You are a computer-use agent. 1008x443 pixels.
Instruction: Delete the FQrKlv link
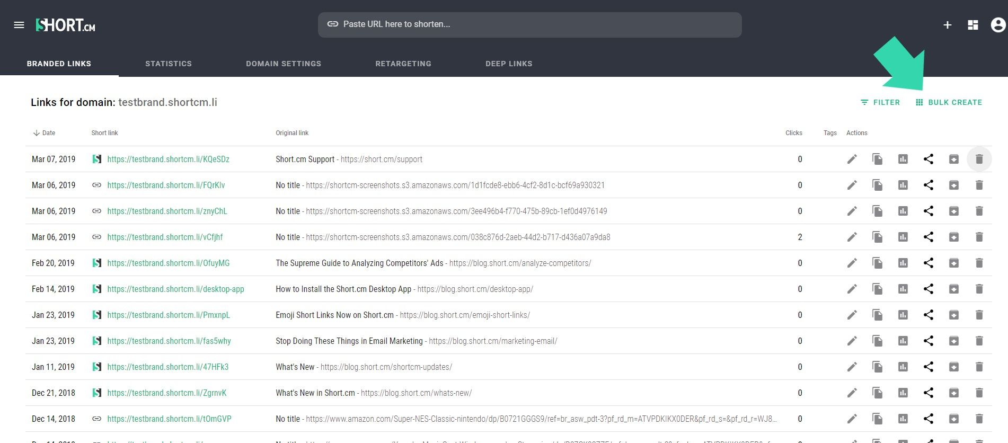(979, 185)
